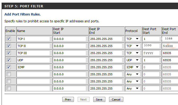Toggle the Enable checkbox for TCP III
The width and height of the screenshot is (178, 105).
(x=9, y=53)
